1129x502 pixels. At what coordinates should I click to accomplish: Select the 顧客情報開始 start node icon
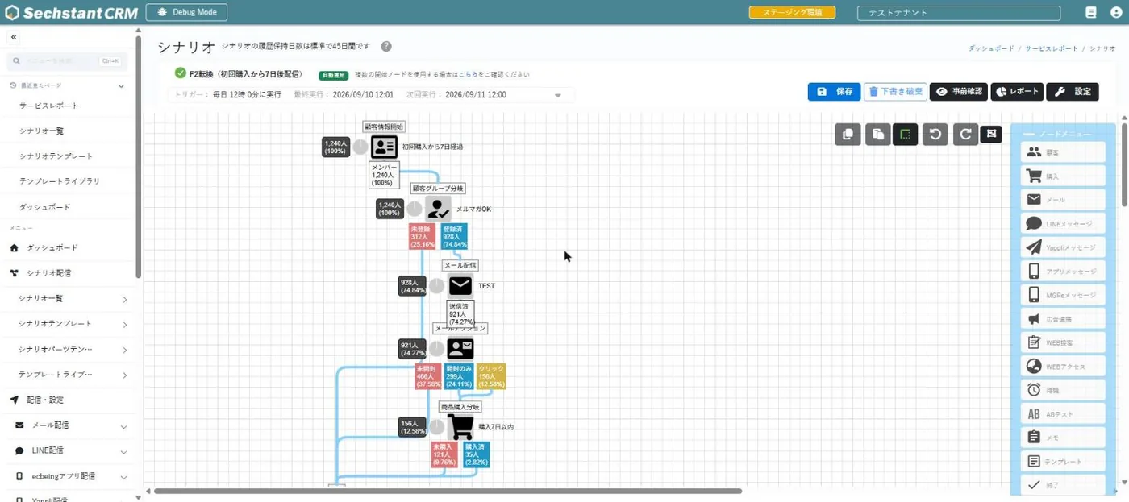click(384, 147)
